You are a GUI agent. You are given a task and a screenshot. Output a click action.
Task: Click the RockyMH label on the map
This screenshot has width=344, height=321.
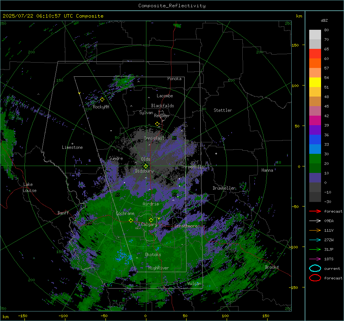click(101, 107)
